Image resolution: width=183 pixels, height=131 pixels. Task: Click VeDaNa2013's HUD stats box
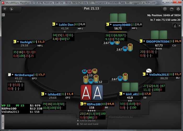(x=154, y=88)
